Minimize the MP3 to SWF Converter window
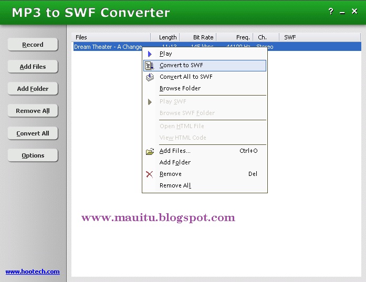This screenshot has height=282, width=366. (342, 13)
